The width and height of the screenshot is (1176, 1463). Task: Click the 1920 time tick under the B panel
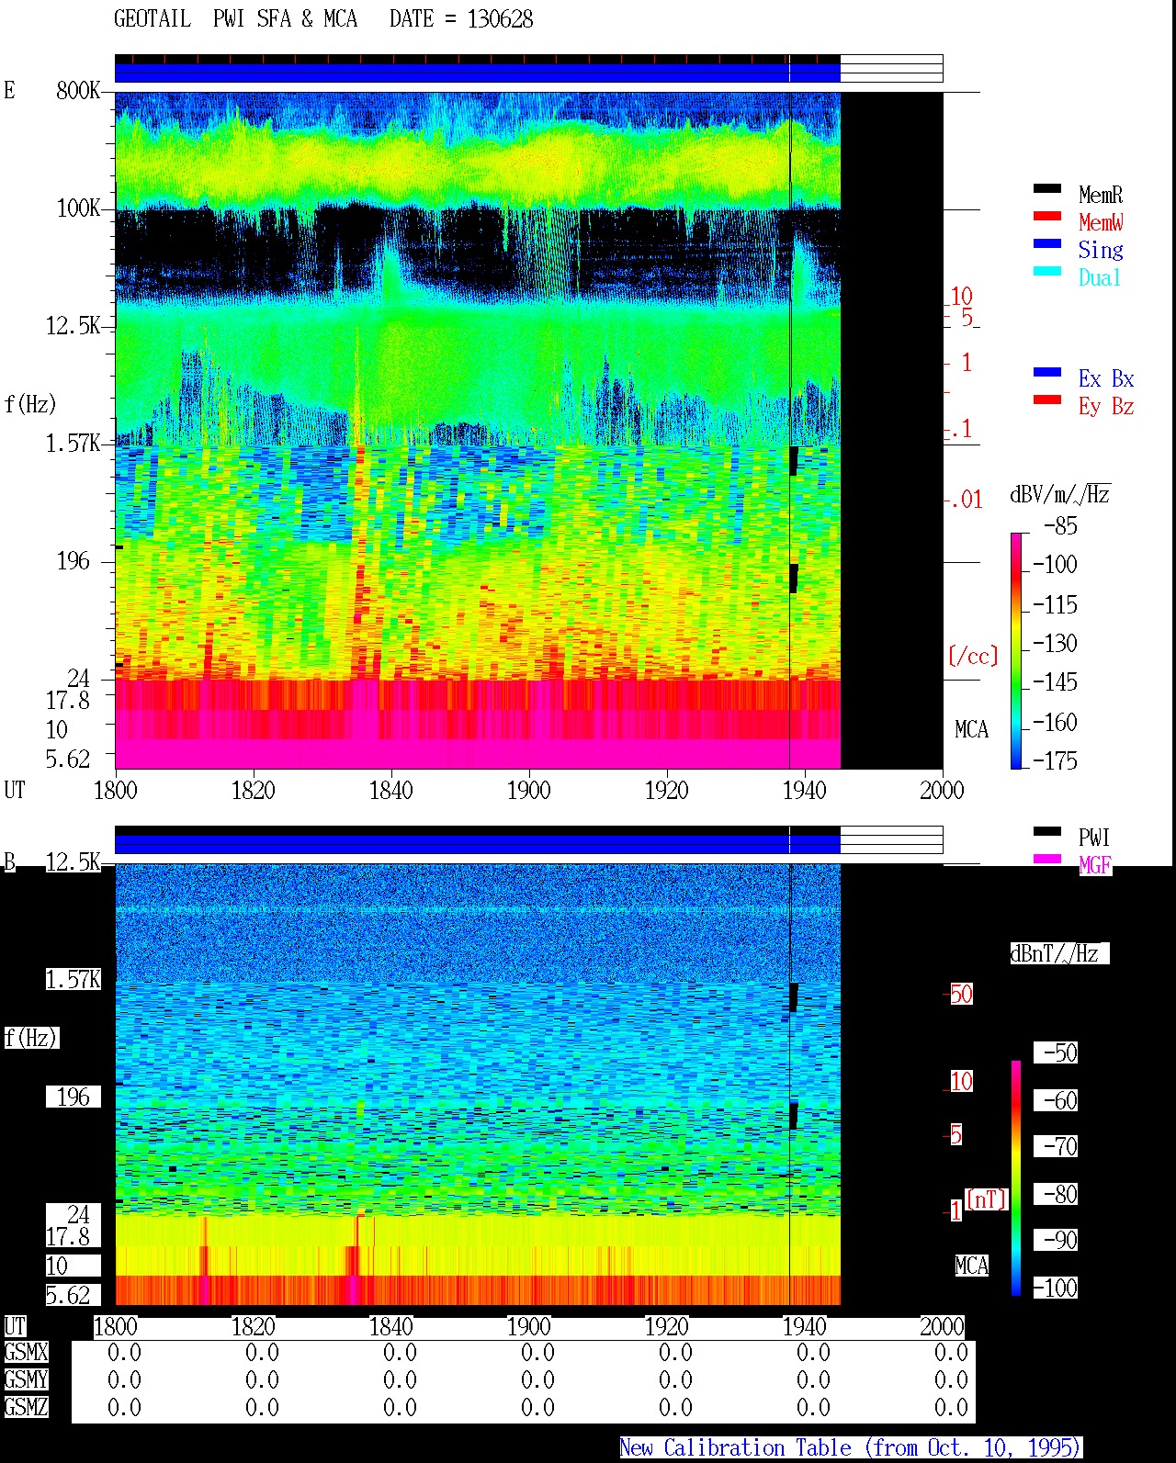pos(666,1326)
